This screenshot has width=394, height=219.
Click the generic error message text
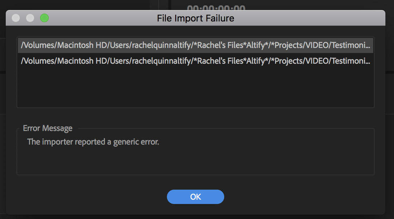[x=93, y=142]
